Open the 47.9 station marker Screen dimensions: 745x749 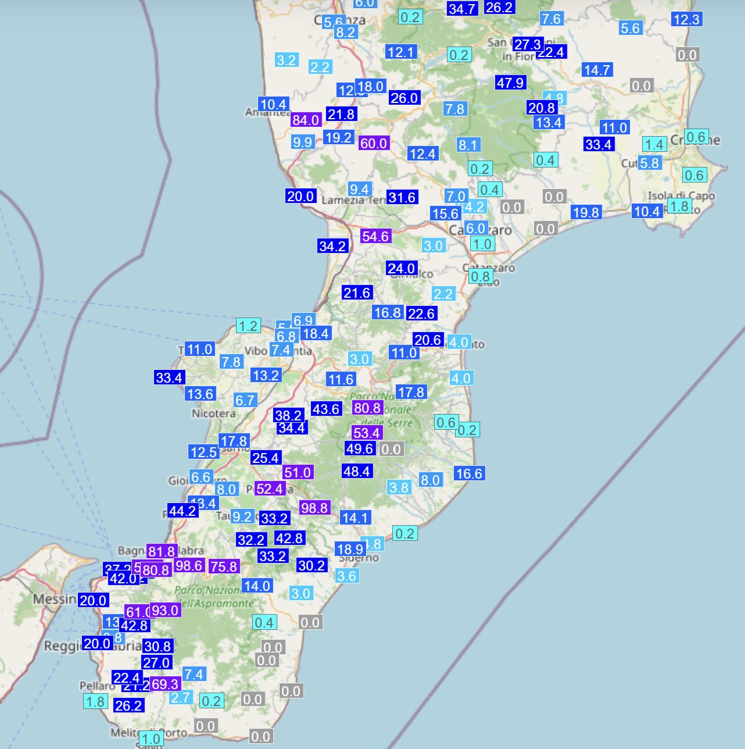coord(510,83)
